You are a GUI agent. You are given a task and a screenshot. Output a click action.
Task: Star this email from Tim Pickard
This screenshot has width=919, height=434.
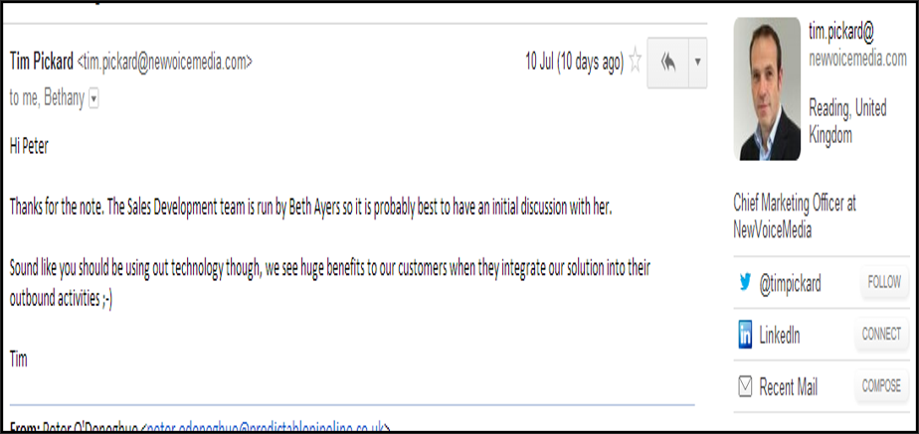point(635,62)
